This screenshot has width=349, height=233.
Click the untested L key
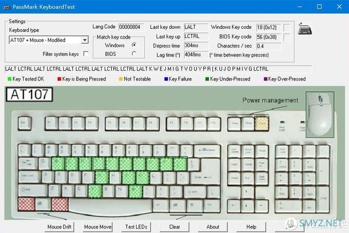(x=156, y=178)
